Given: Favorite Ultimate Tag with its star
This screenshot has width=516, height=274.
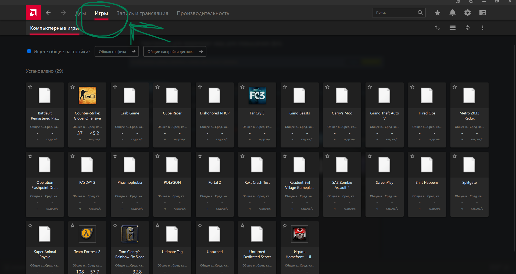Looking at the screenshot, I should 157,226.
